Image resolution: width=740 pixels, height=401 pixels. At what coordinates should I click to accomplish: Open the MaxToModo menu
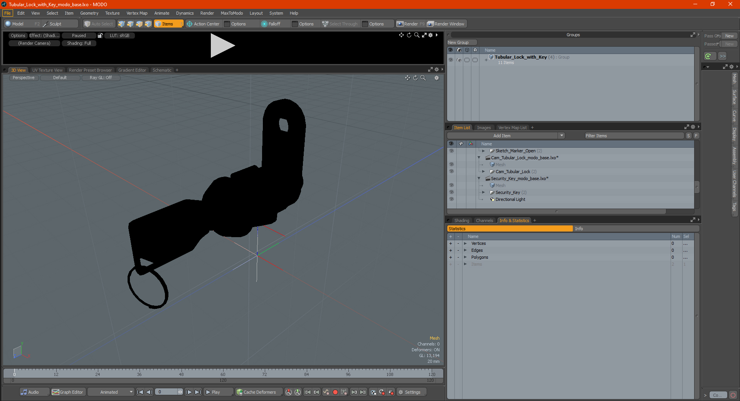[x=232, y=13]
